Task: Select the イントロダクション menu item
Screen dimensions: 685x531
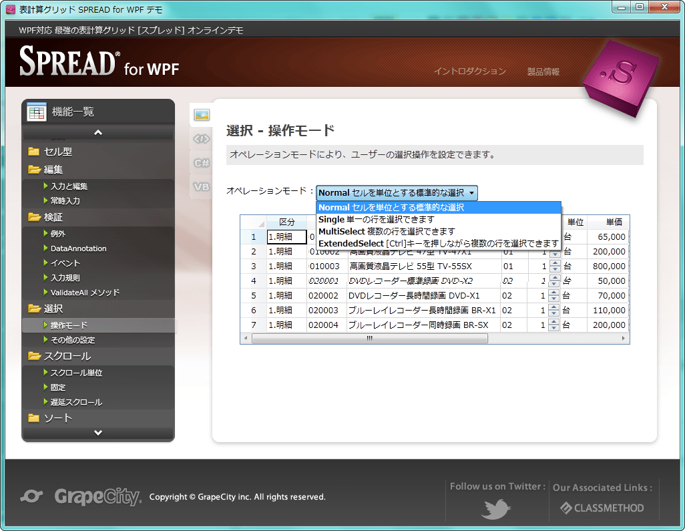Action: tap(469, 71)
